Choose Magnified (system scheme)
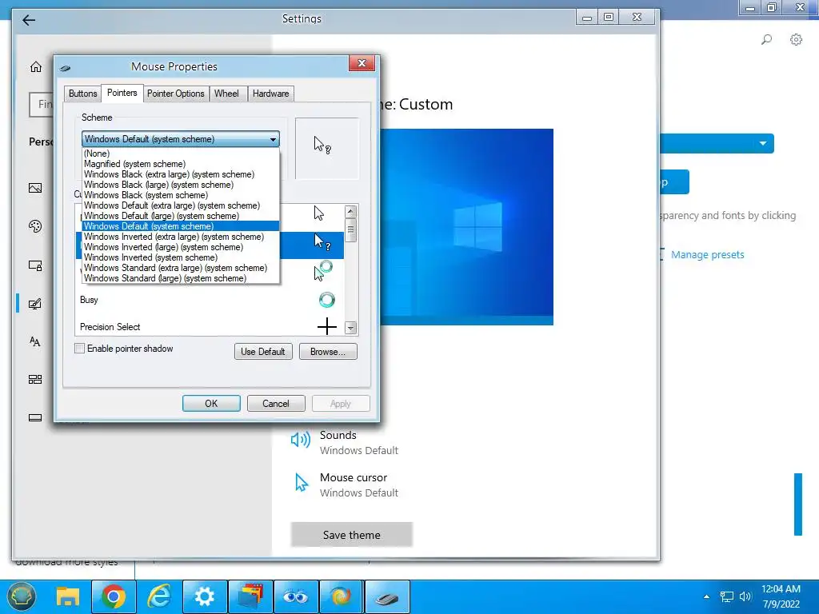 tap(181, 164)
